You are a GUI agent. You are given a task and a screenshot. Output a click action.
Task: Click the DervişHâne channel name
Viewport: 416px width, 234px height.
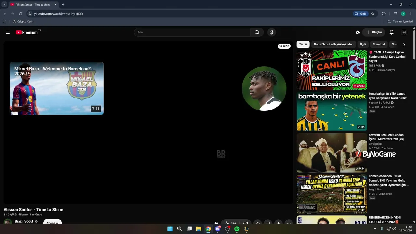click(x=375, y=144)
